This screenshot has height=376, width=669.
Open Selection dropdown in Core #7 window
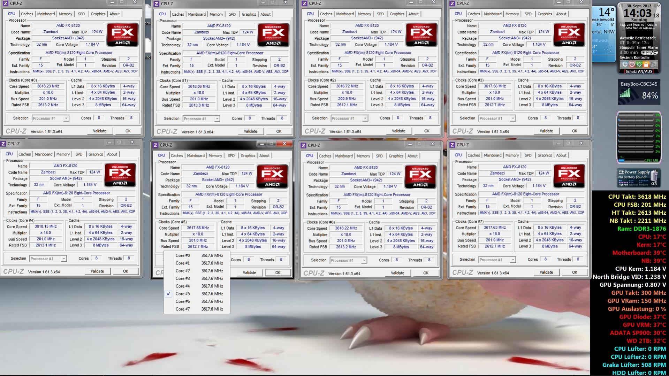(x=497, y=260)
